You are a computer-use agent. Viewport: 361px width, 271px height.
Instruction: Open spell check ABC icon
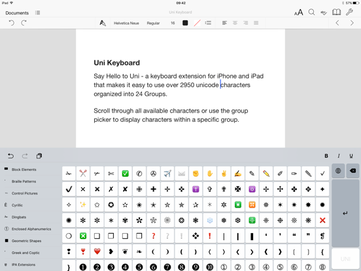point(324,12)
